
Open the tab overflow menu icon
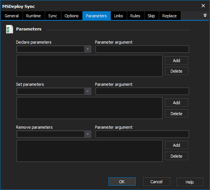tap(205, 15)
